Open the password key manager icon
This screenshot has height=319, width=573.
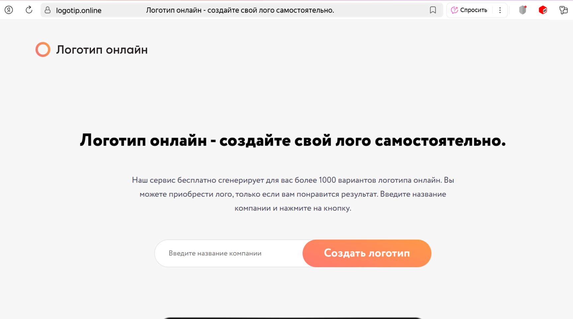(x=563, y=10)
